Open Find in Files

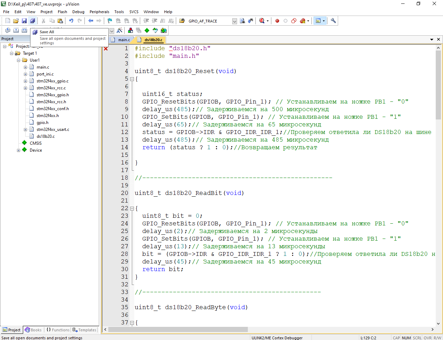tap(182, 21)
